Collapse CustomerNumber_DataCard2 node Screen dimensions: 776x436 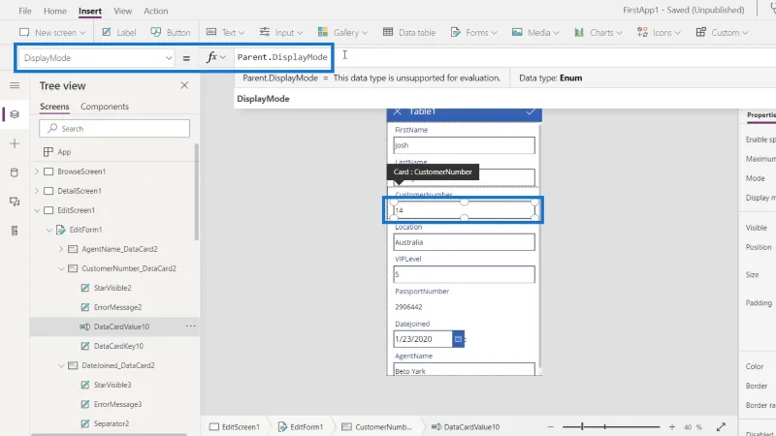(61, 268)
